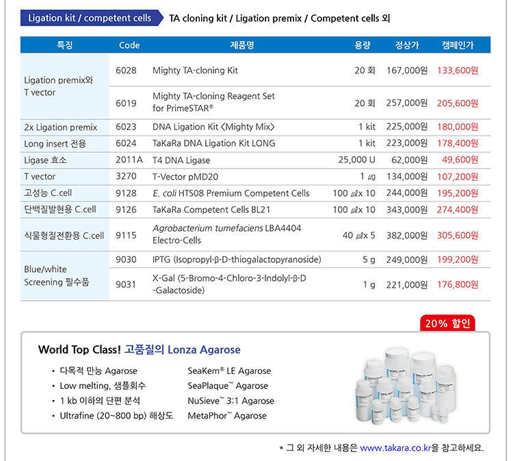
Task: Select the TA cloning kit / Ligation premix subtitle
Action: click(279, 18)
